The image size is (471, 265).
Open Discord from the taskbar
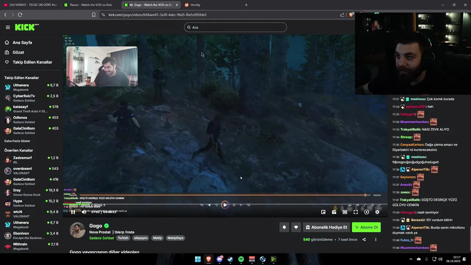click(220, 259)
